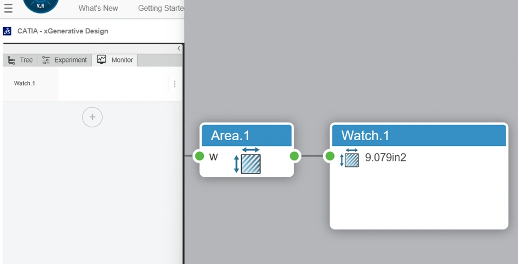Open the Getting Started tab
Viewport: 518px width, 264px height.
161,8
